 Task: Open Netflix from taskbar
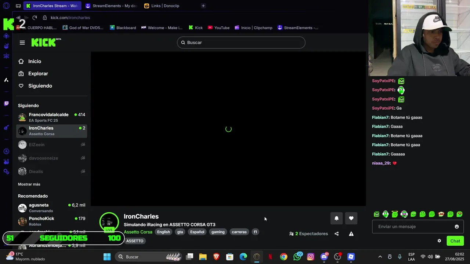pos(270,257)
